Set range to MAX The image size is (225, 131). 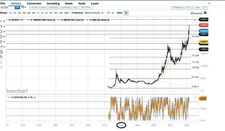[67, 13]
